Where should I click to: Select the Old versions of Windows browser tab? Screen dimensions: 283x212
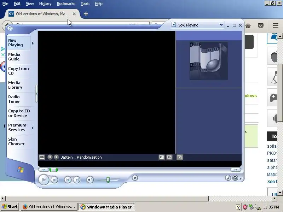pyautogui.click(x=42, y=14)
